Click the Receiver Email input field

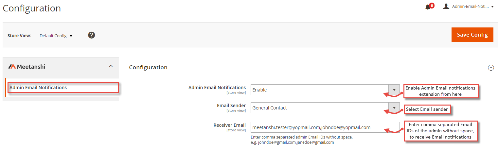325,127
